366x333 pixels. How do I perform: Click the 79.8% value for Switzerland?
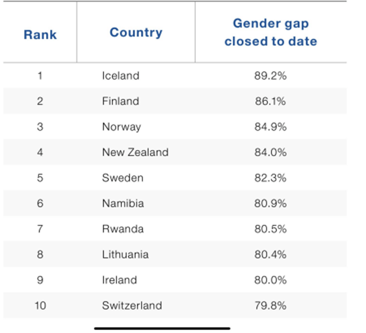270,305
